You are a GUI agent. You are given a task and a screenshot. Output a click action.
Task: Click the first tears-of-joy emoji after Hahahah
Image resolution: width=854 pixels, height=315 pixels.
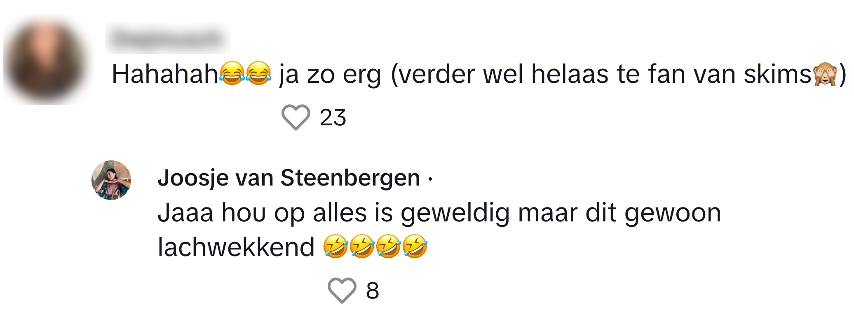(x=232, y=73)
